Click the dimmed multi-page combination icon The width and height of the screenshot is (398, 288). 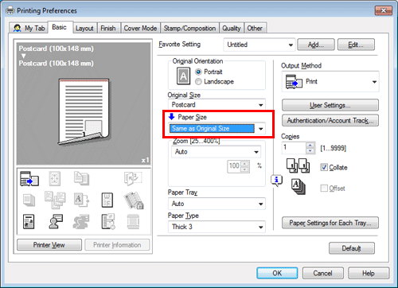point(55,200)
